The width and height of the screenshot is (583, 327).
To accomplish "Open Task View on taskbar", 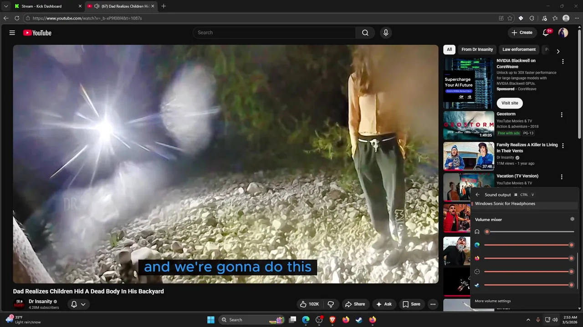I will pyautogui.click(x=293, y=320).
